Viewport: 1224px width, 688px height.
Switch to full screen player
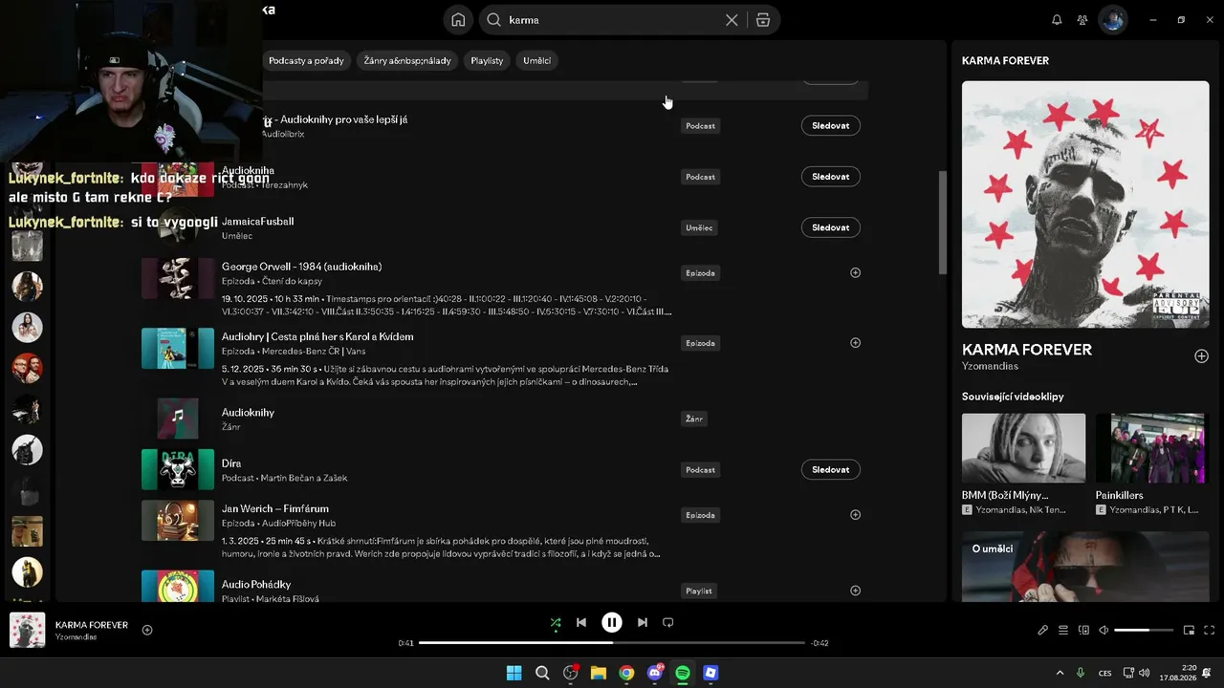pos(1209,630)
